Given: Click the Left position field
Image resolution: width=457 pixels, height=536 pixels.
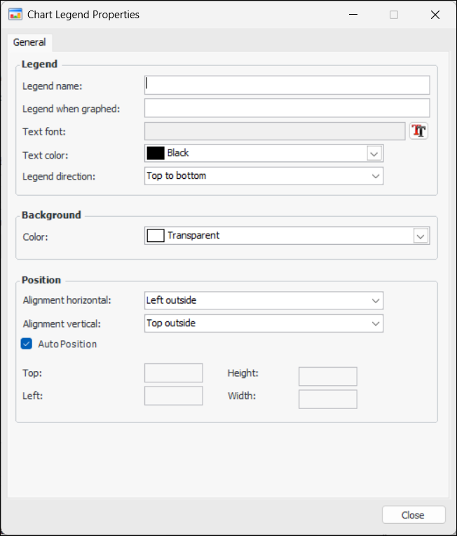Looking at the screenshot, I should pos(173,396).
